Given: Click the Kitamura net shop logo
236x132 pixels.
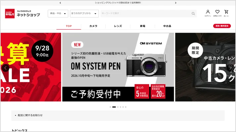Looking at the screenshot, I should point(23,14).
